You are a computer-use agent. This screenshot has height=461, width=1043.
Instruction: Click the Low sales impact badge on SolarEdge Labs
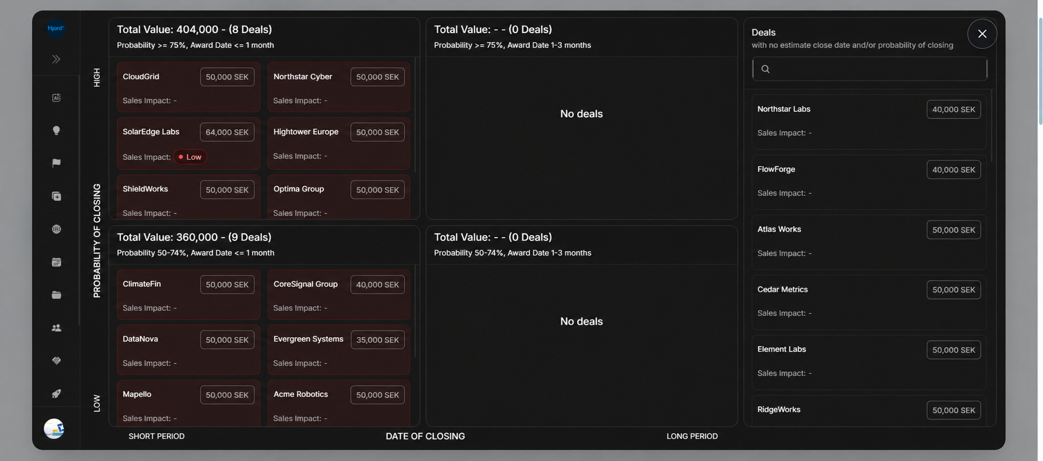[190, 157]
